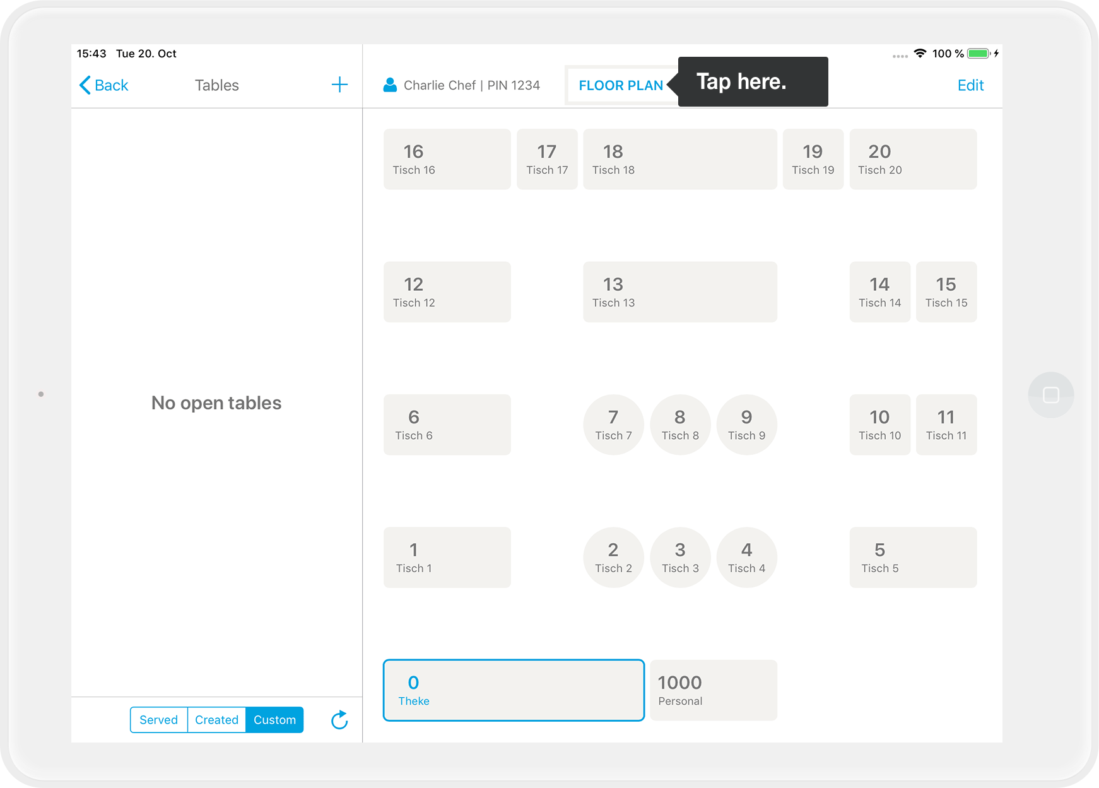Select round table Tisch 4
1099x788 pixels.
coord(747,558)
